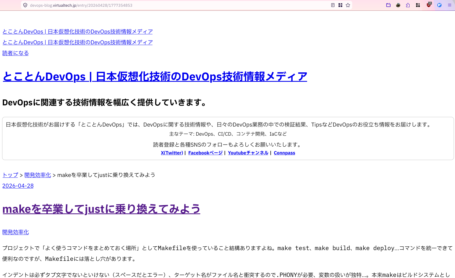Screen dimensions: 455x278
Task: Click the grid-plus toolbar icon
Action: coord(418,5)
